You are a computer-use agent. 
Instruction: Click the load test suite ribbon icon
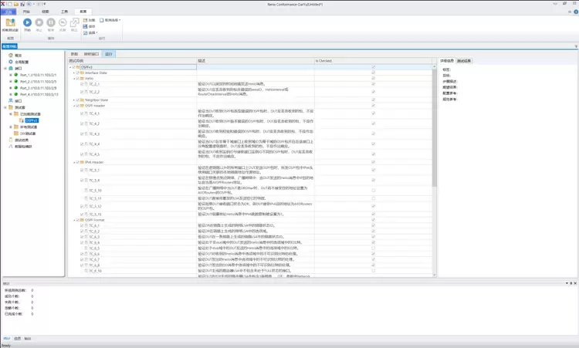click(10, 24)
